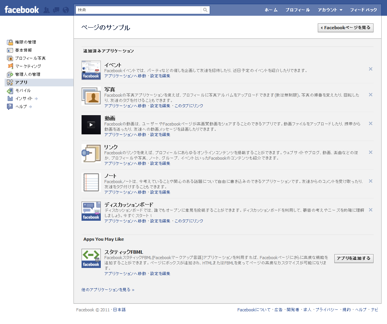This screenshot has width=387, height=324.
Task: Click the Facebookページを見る button
Action: (345, 28)
